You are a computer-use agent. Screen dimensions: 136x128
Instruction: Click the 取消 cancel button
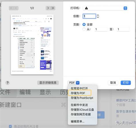pyautogui.click(x=113, y=83)
